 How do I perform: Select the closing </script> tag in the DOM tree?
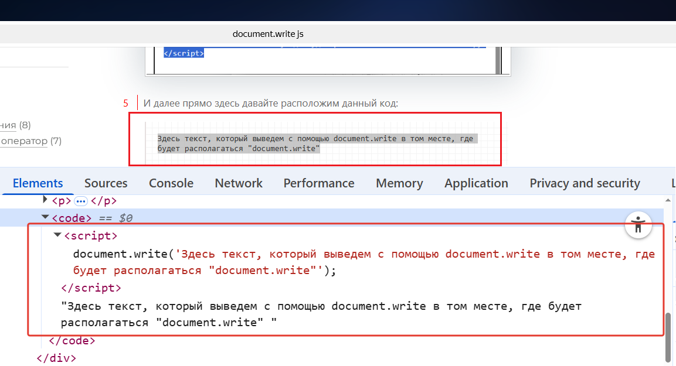tap(91, 288)
